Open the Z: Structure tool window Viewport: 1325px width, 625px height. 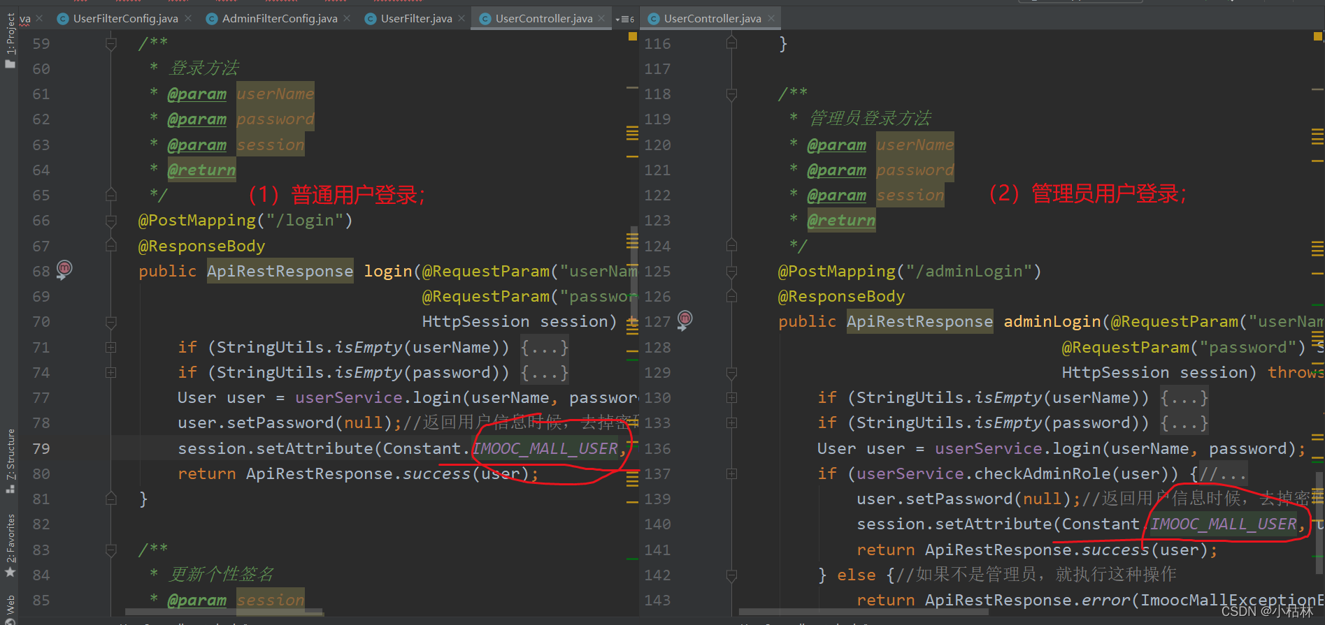coord(10,461)
